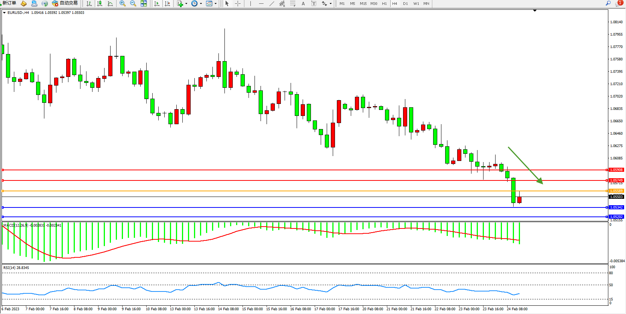Open the periodicity clock dropdown arrow
Image resolution: width=626 pixels, height=314 pixels.
pyautogui.click(x=201, y=4)
